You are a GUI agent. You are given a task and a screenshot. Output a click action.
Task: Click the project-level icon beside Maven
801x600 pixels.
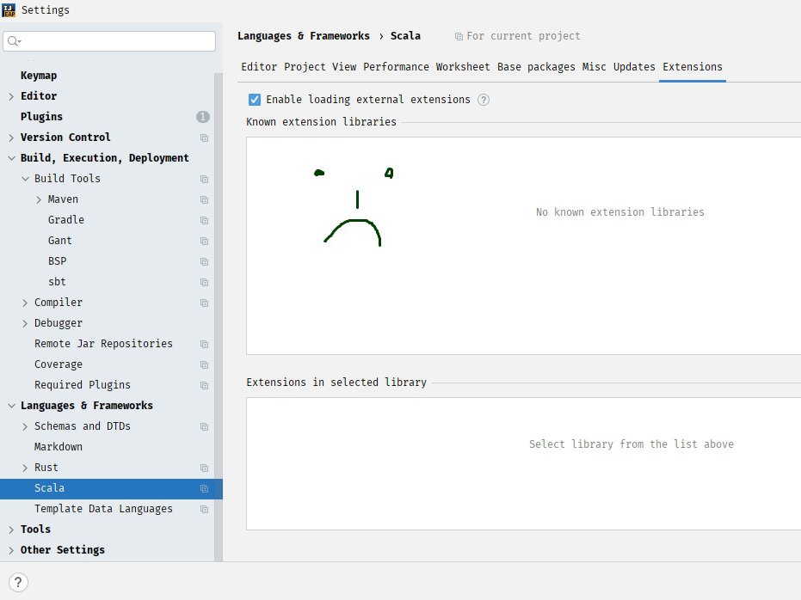coord(205,199)
